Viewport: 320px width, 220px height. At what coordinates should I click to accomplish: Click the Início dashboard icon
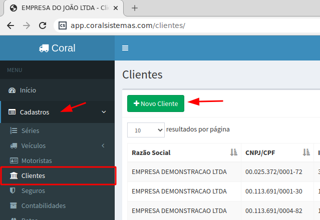(x=13, y=90)
